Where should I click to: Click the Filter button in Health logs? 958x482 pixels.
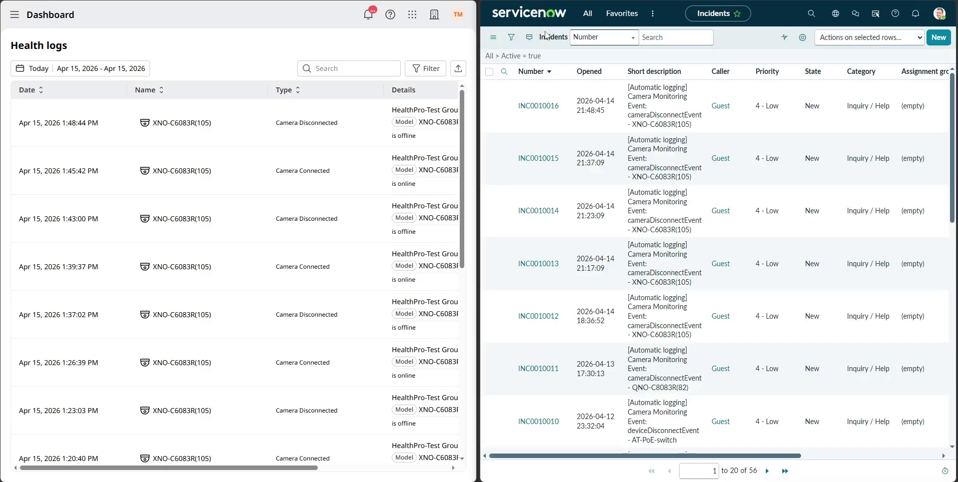point(425,68)
